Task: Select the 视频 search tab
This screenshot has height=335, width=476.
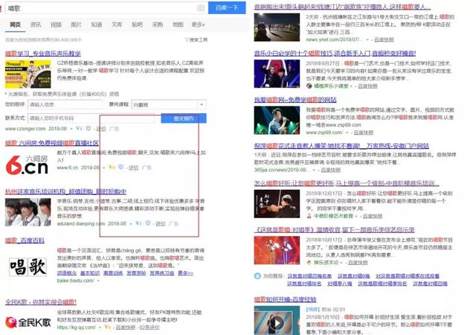Action: coord(56,24)
